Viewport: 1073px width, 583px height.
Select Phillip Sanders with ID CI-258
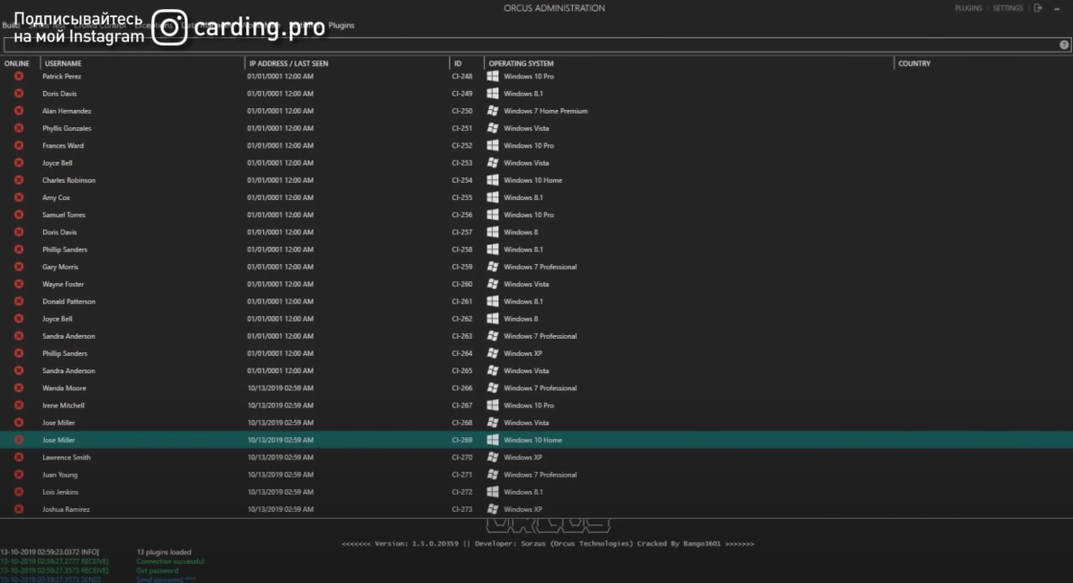[64, 250]
